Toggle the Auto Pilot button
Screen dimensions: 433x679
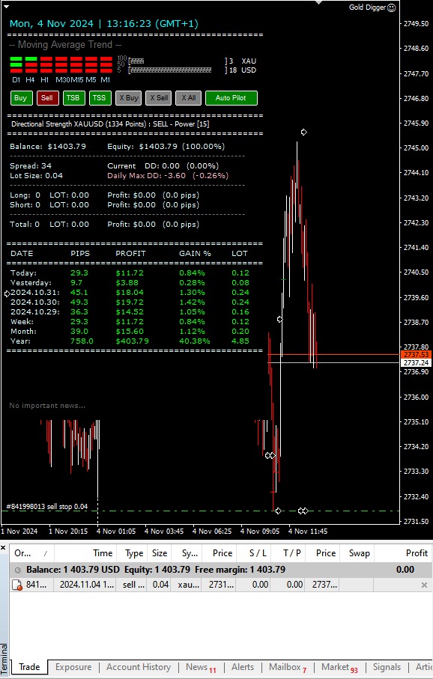pos(231,98)
